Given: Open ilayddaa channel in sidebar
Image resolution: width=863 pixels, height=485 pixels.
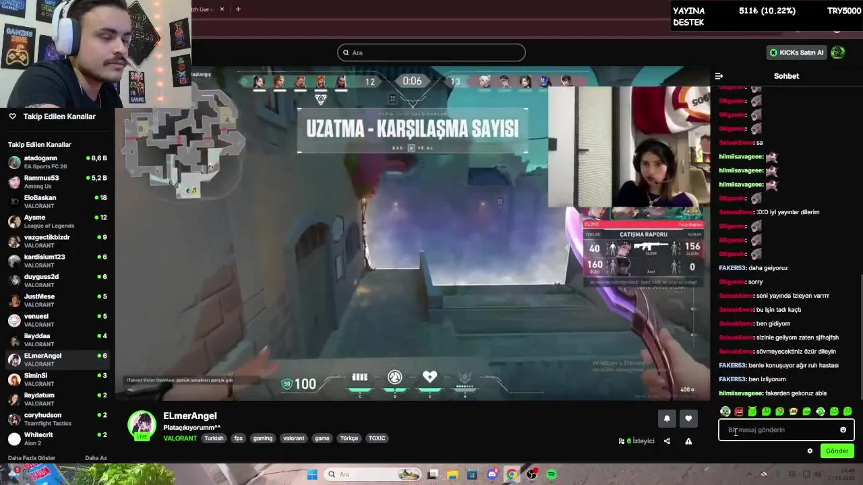Looking at the screenshot, I should [x=57, y=339].
